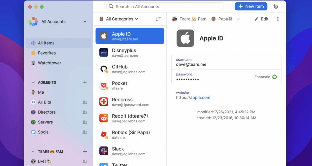Click shared-people icon beside Directors
This screenshot has height=166, width=312.
85,112
